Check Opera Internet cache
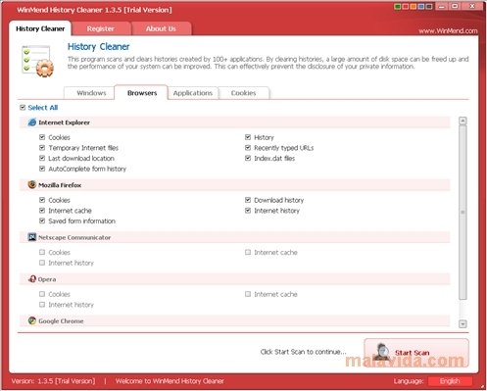 [248, 294]
